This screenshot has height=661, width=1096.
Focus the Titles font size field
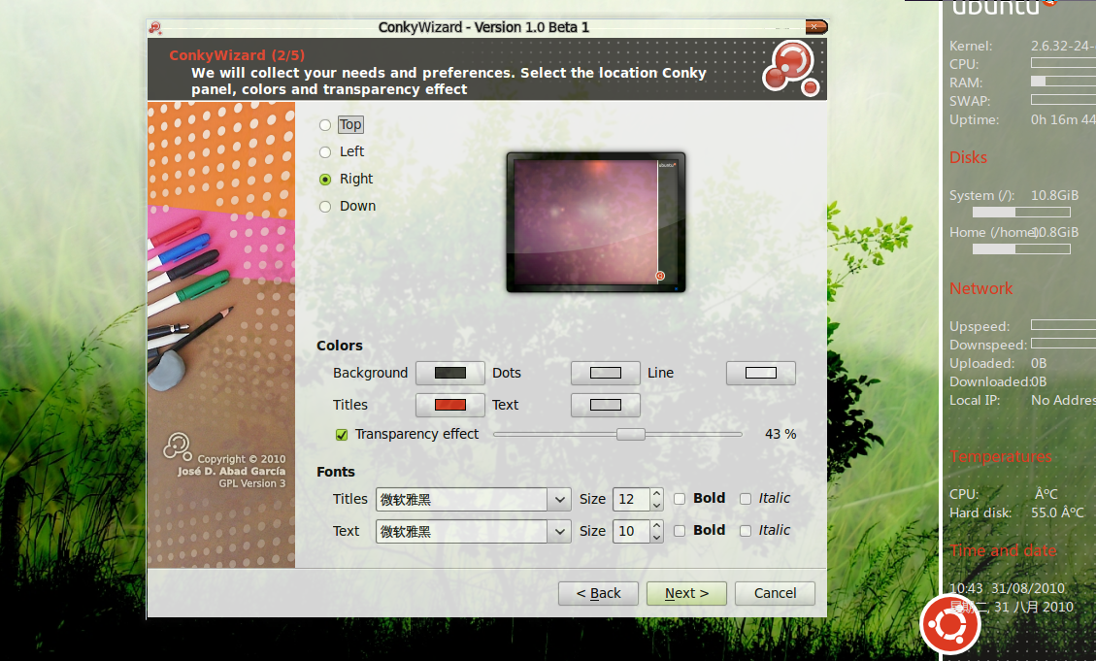(632, 500)
